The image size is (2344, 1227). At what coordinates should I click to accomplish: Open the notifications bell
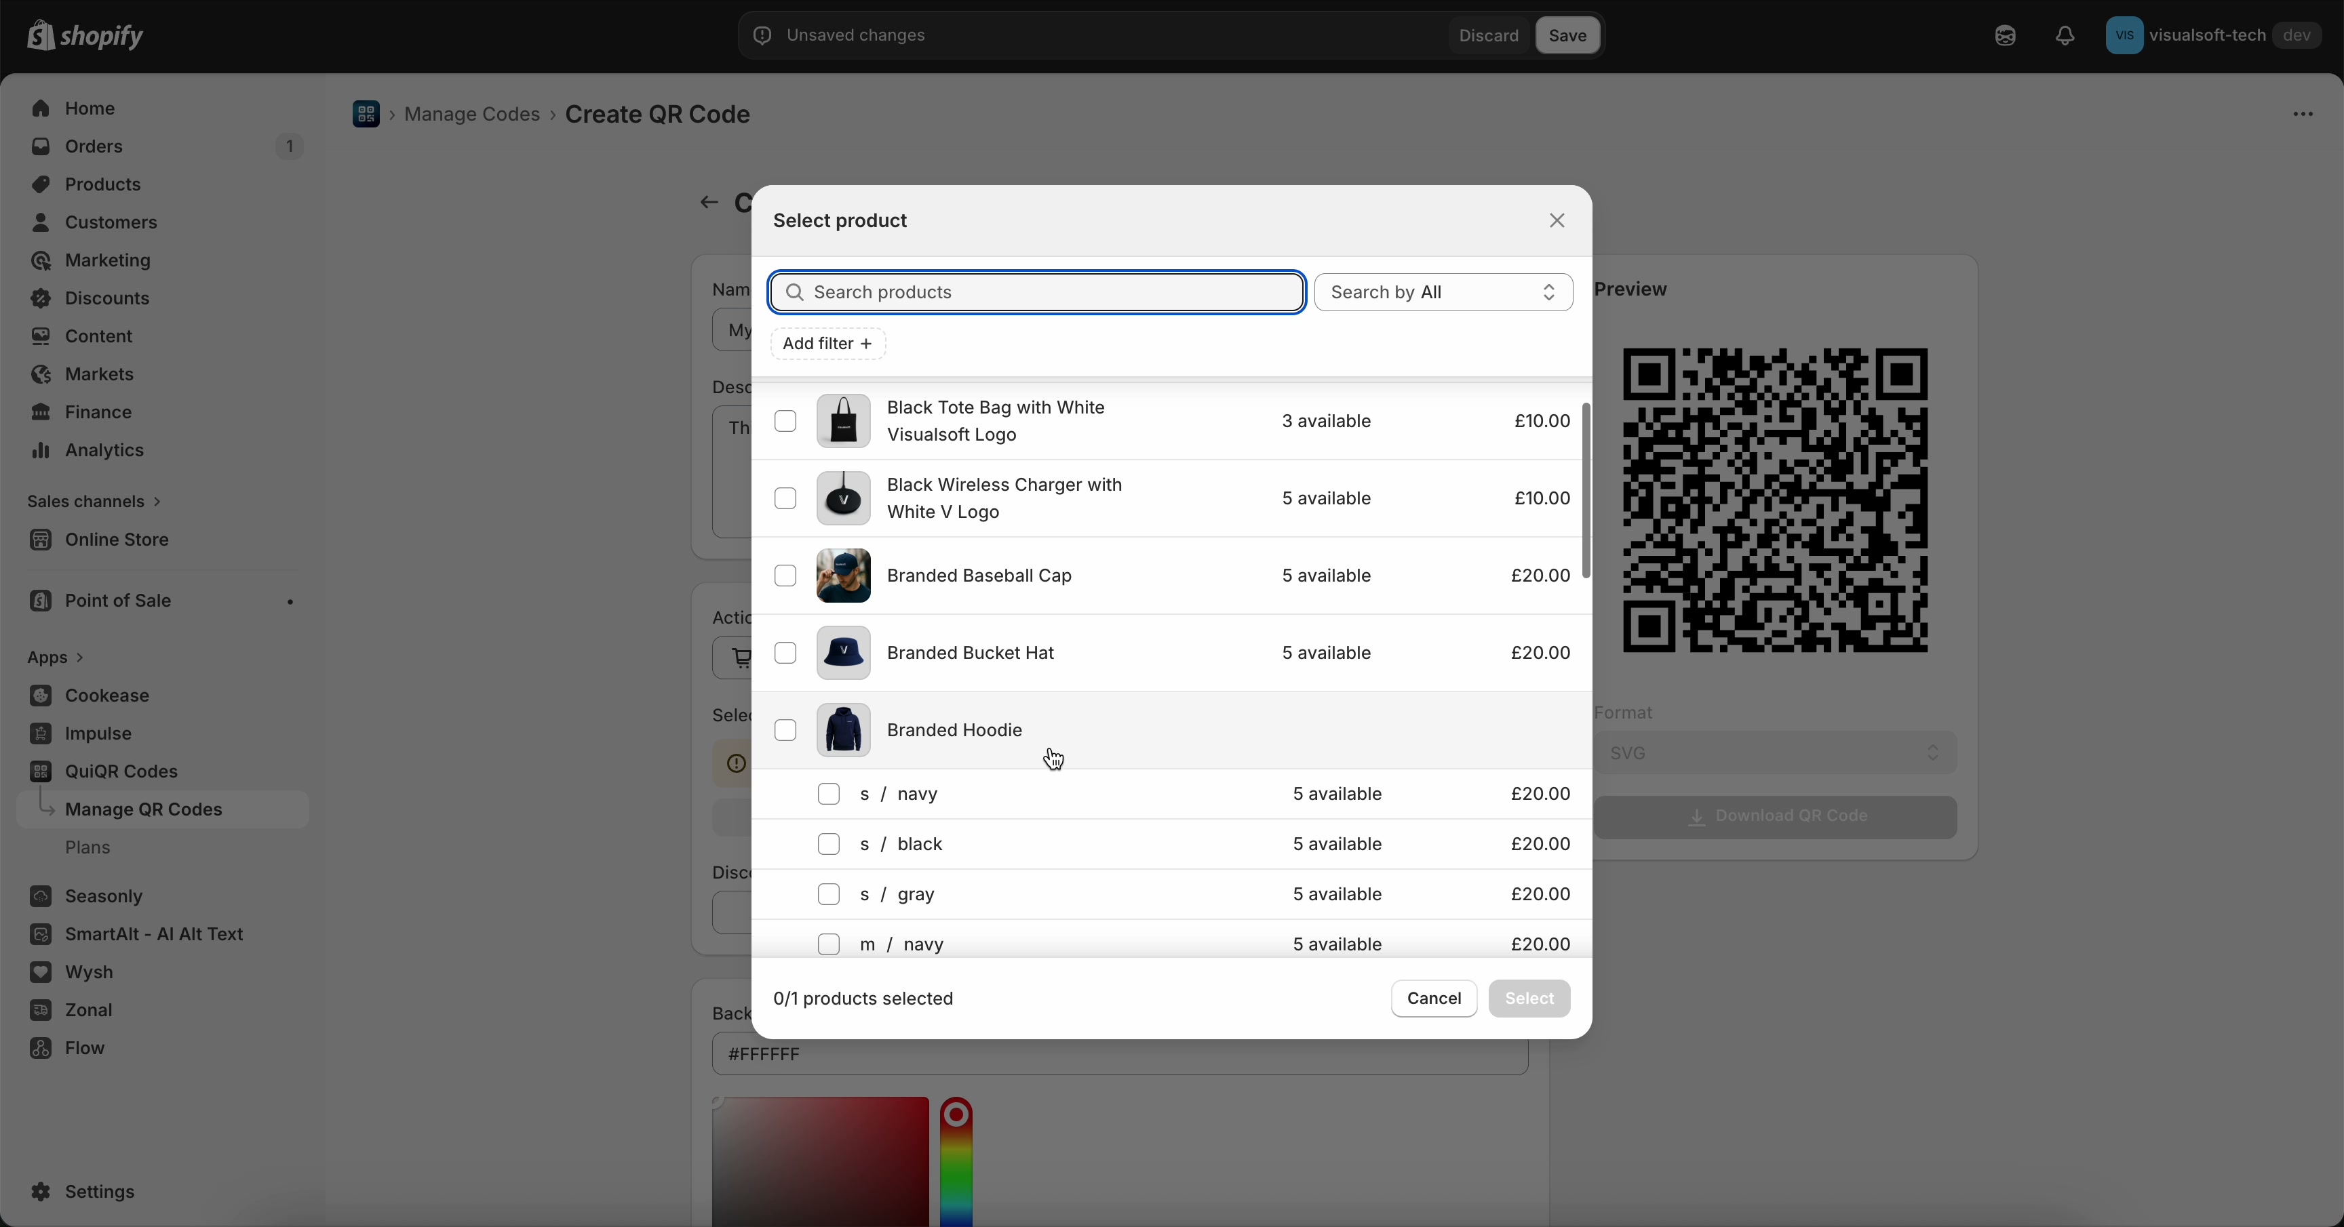pos(2064,35)
